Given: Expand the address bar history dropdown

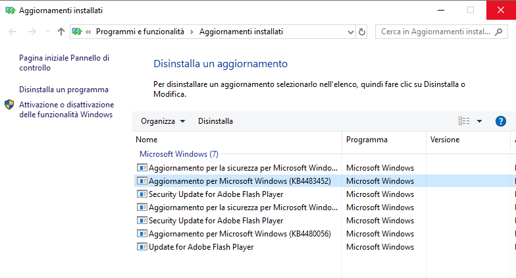Looking at the screenshot, I should 350,32.
